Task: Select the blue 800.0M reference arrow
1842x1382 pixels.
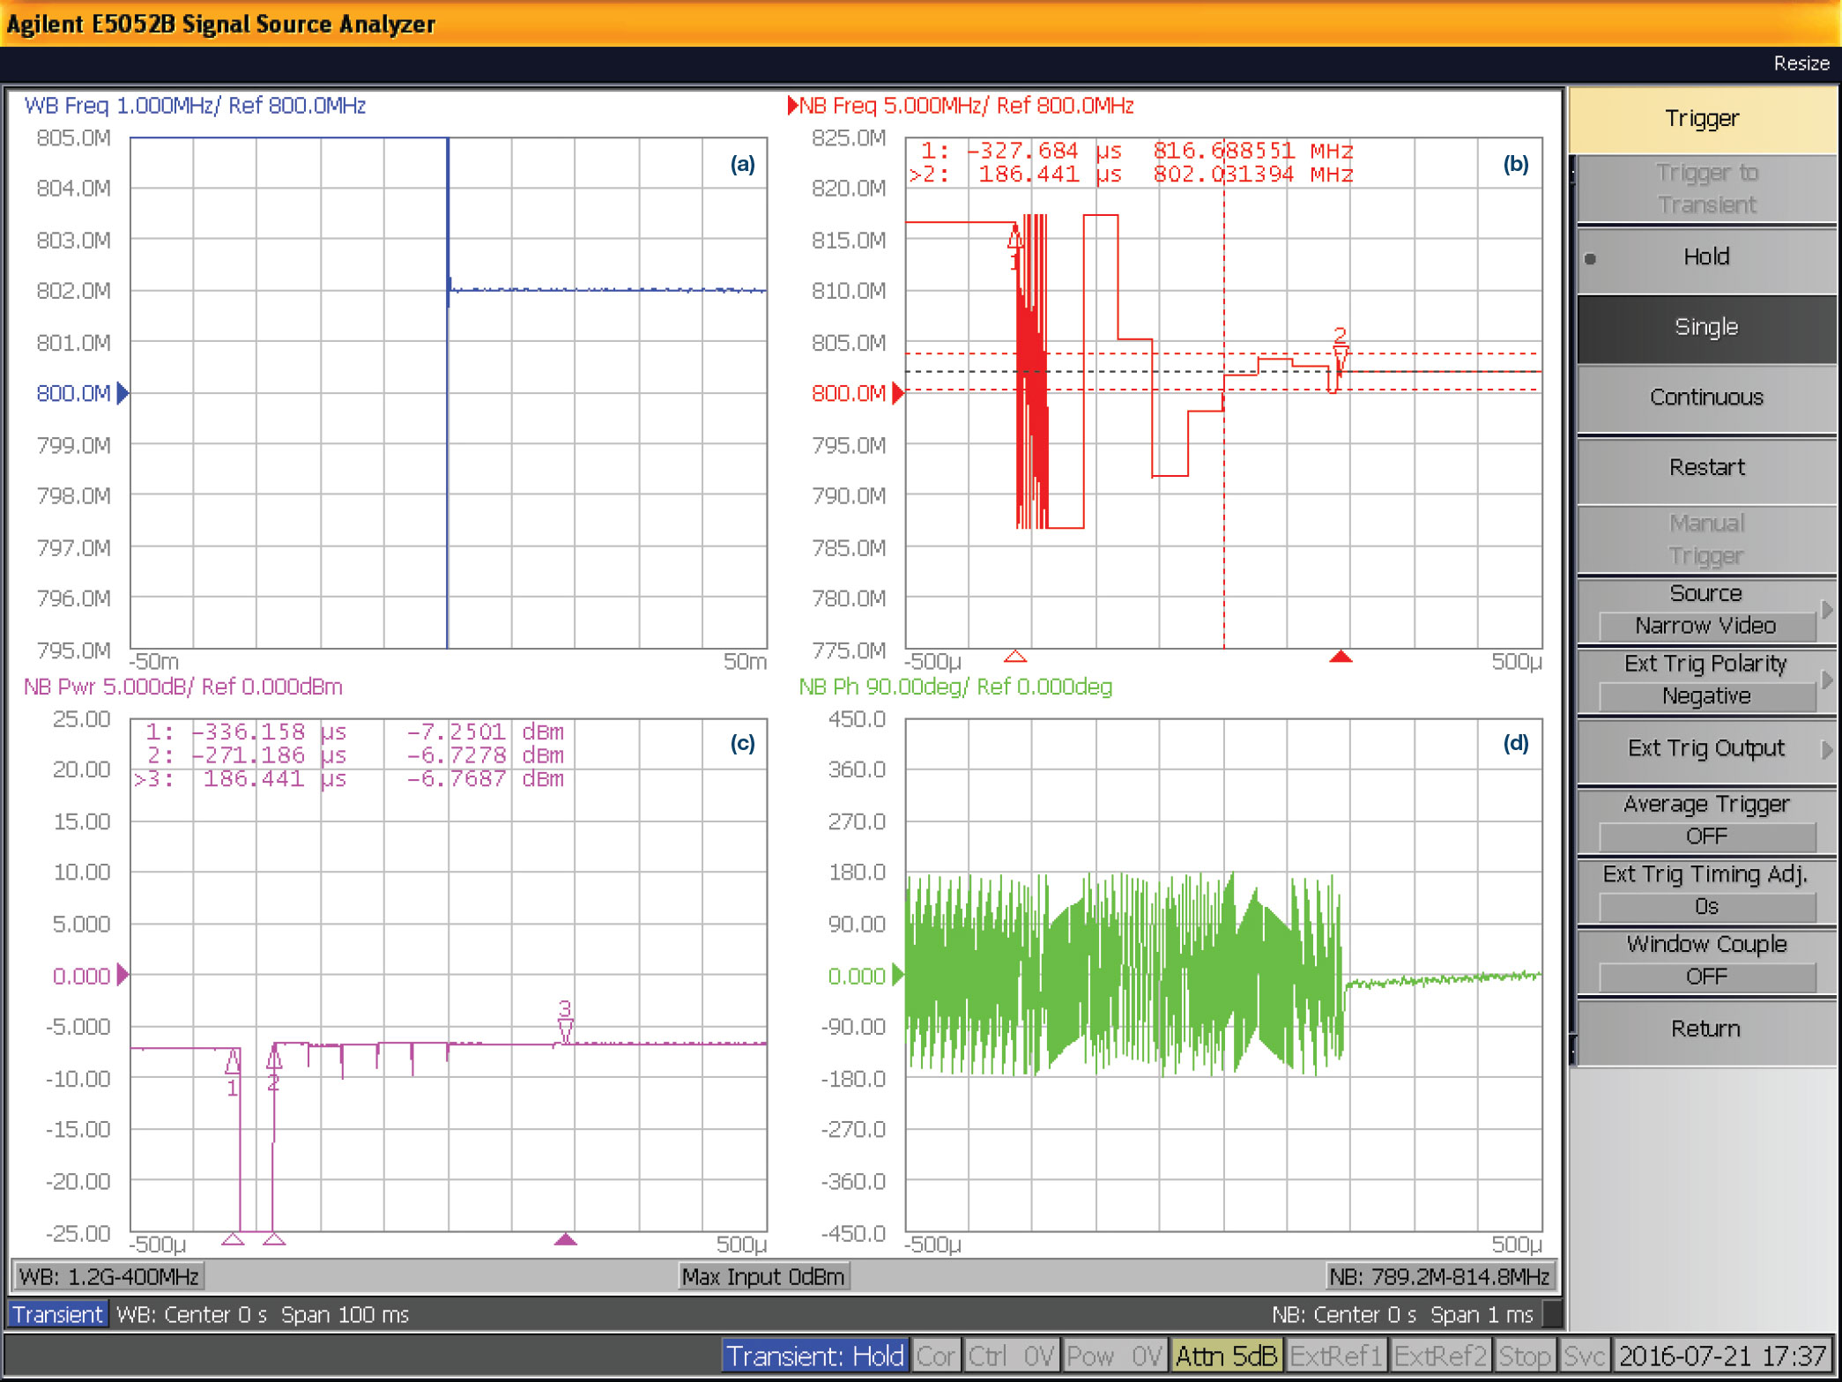Action: [123, 393]
